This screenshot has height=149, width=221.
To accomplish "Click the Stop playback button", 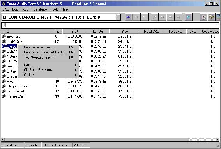I will click(x=144, y=17).
